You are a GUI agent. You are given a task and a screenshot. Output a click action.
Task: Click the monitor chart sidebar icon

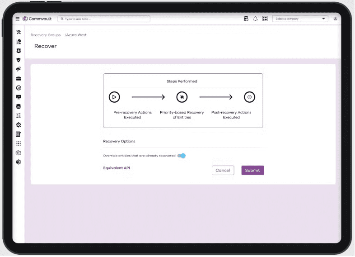19,97
